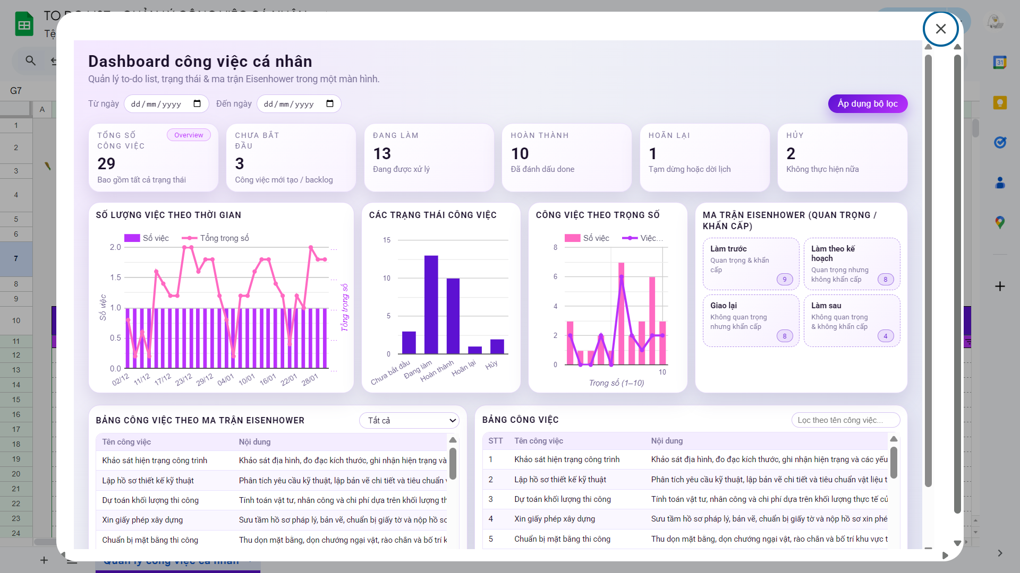Viewport: 1020px width, 573px height.
Task: Open Google Keep side panel icon
Action: [1000, 103]
